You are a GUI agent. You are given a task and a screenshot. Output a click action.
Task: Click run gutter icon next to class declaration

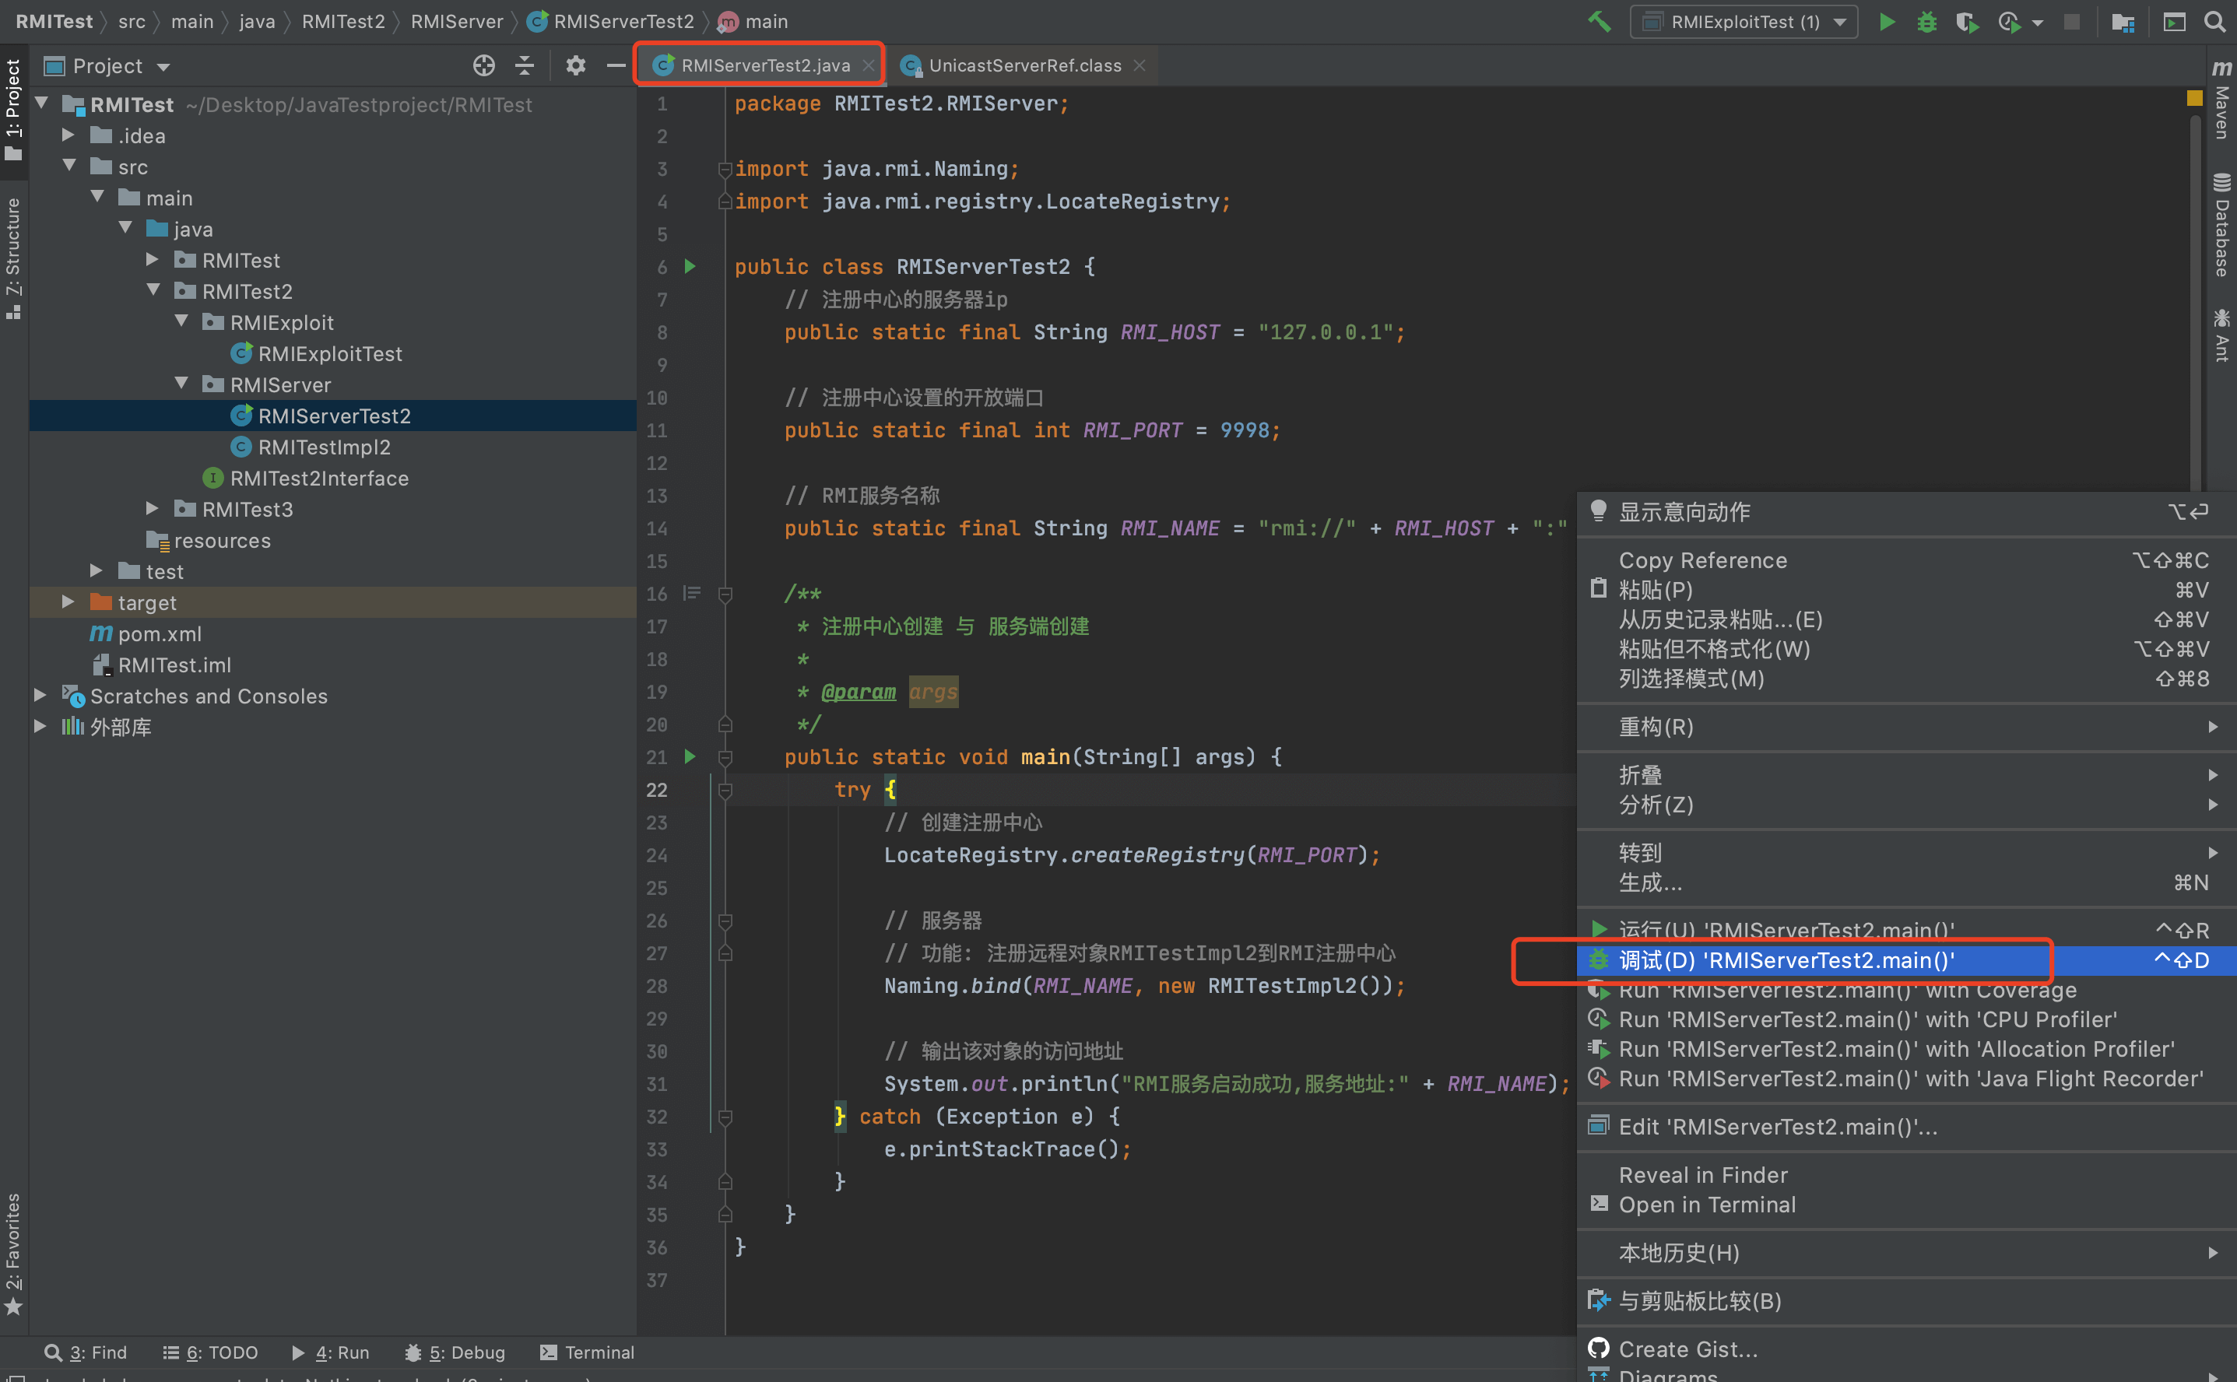[x=690, y=266]
